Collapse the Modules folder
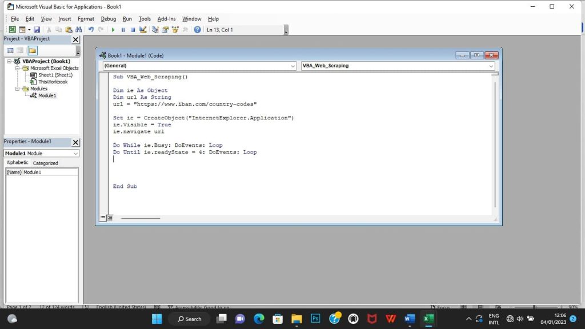Viewport: 585px width, 329px height. click(x=17, y=89)
